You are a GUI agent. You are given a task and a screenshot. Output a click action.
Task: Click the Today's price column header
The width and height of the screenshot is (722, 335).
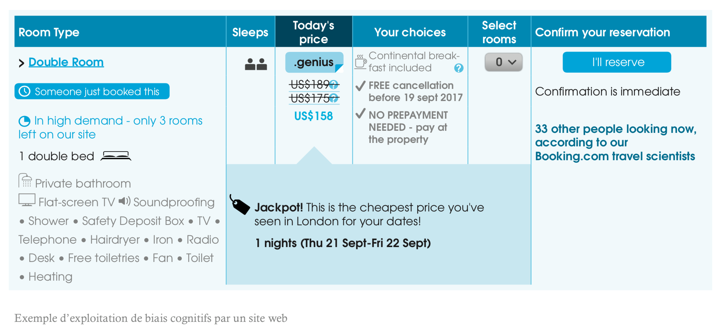313,32
